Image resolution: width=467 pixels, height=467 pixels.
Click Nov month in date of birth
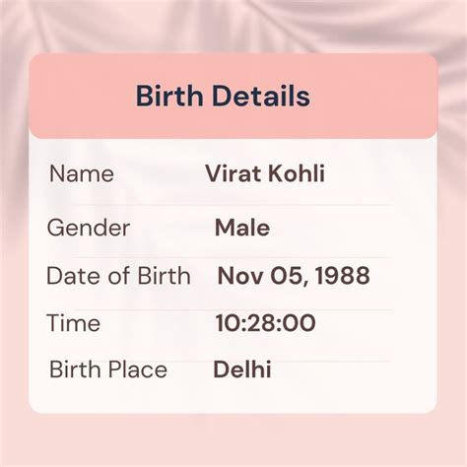coord(240,276)
